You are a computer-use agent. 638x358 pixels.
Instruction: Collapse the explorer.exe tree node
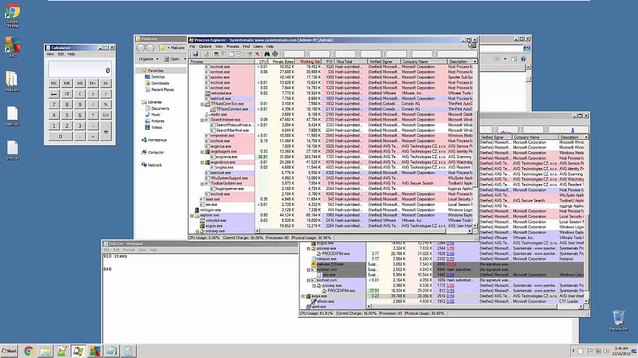pos(192,215)
